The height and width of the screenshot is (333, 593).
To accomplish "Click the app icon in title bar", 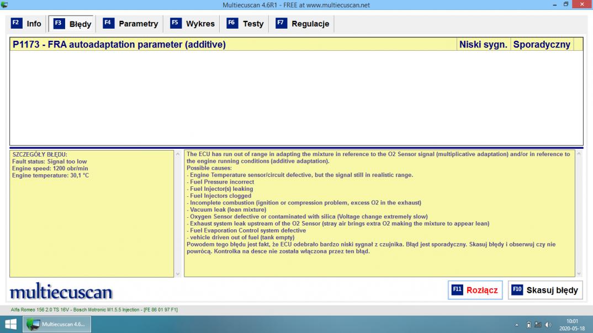I will (4, 4).
